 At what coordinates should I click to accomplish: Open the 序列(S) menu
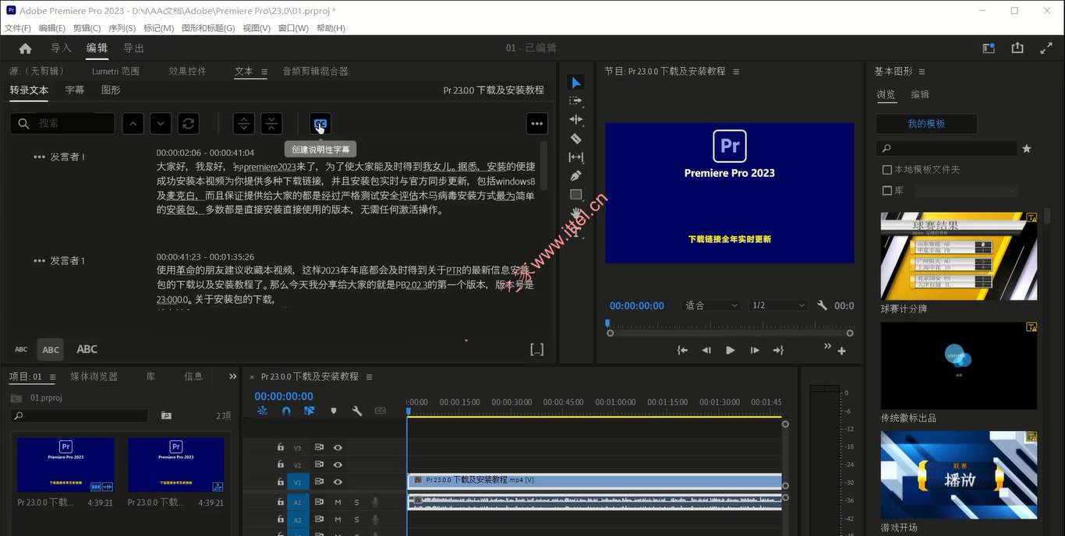[x=122, y=28]
